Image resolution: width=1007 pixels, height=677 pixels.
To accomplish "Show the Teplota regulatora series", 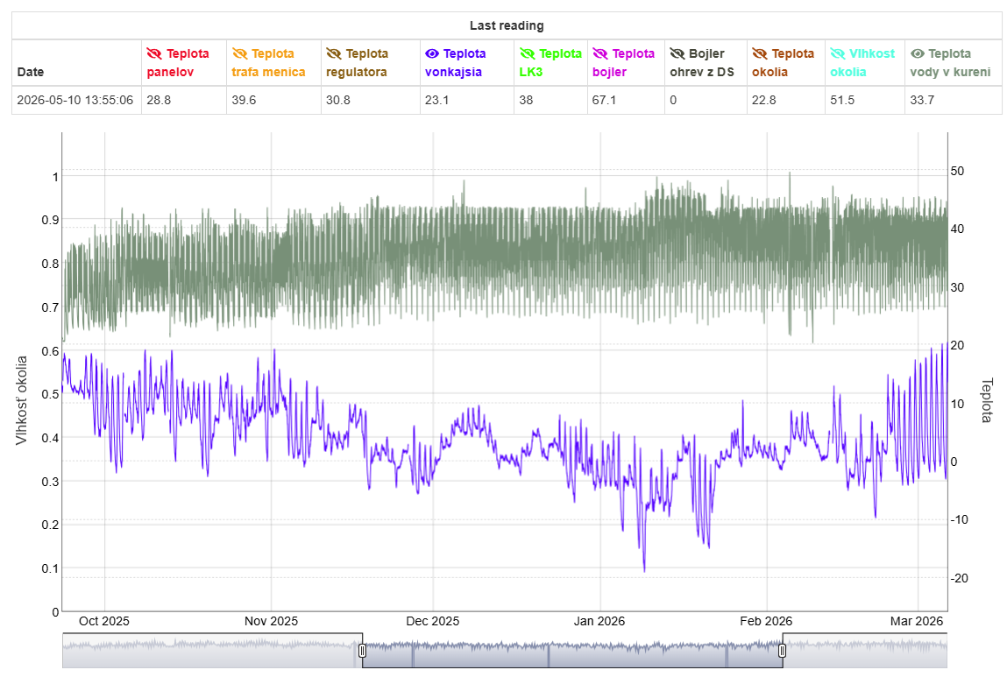I will tap(333, 54).
